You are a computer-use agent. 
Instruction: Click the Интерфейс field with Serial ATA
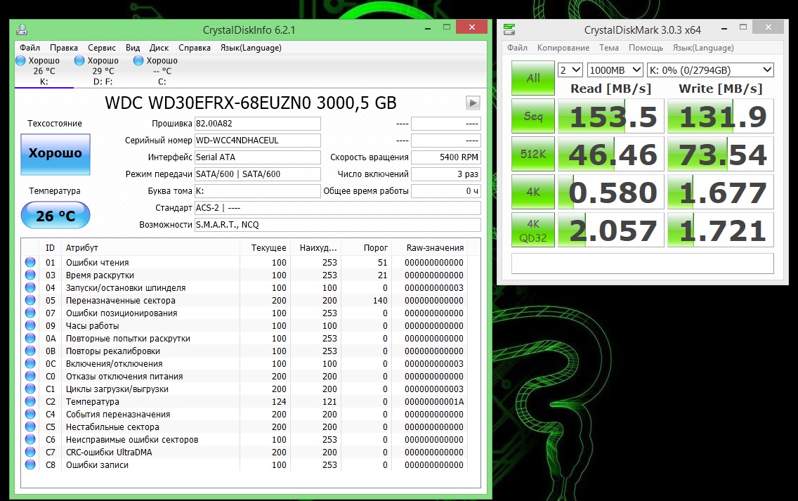[x=258, y=157]
